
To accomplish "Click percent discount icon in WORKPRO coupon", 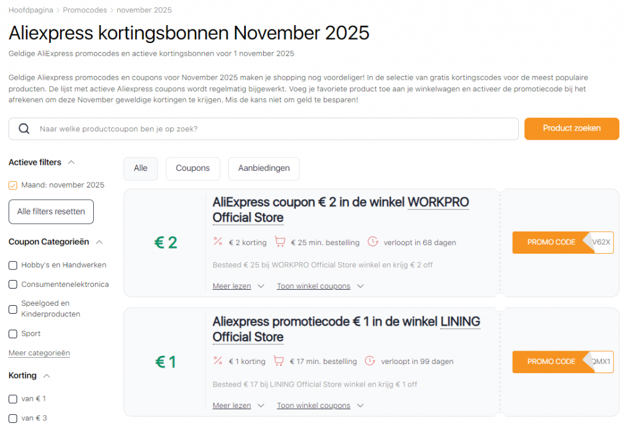I will 218,242.
